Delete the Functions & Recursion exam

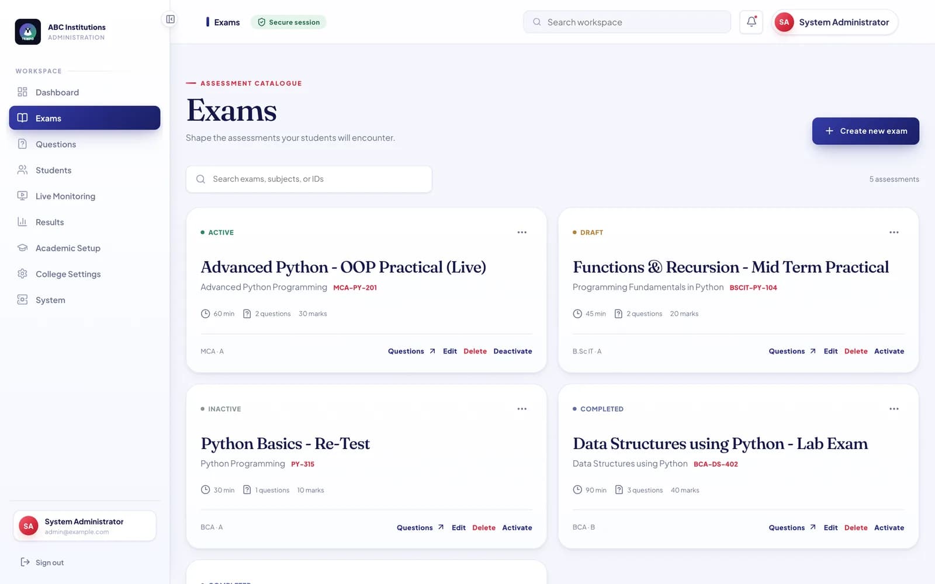pos(856,351)
